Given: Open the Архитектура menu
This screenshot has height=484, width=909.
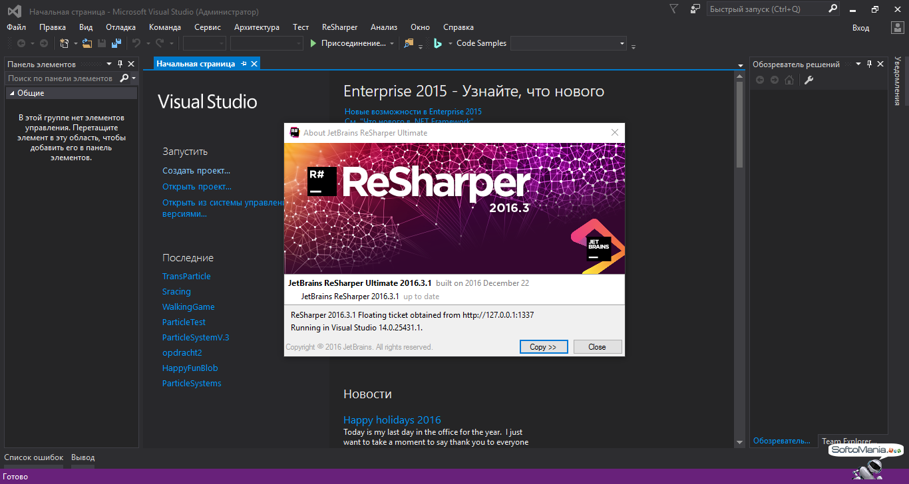Looking at the screenshot, I should [257, 27].
